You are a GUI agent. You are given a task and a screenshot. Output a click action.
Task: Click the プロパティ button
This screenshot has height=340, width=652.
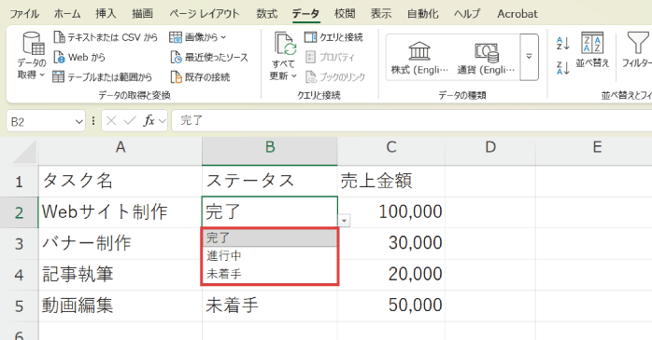coord(330,57)
